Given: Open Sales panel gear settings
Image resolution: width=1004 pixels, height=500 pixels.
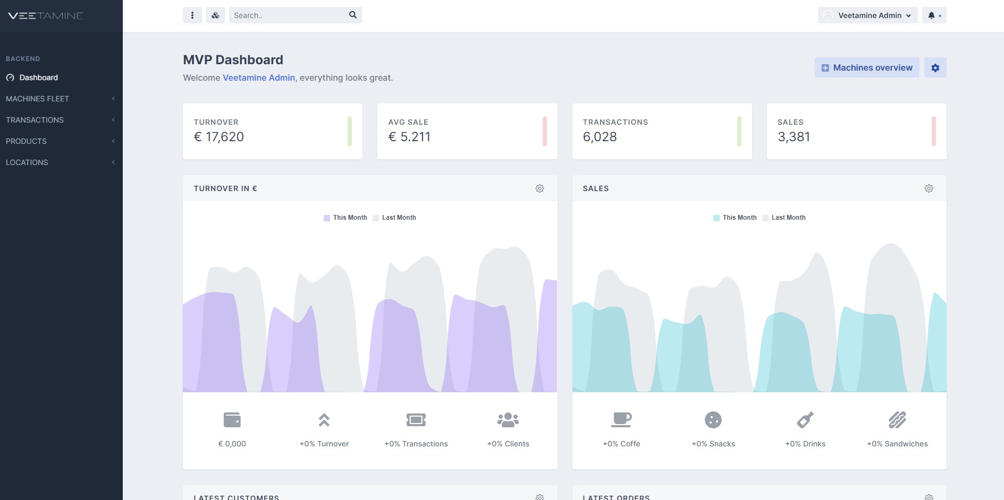Looking at the screenshot, I should 929,188.
